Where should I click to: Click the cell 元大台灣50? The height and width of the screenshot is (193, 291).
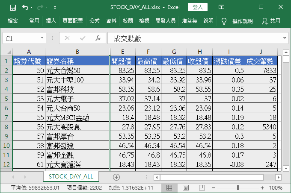(x=77, y=70)
